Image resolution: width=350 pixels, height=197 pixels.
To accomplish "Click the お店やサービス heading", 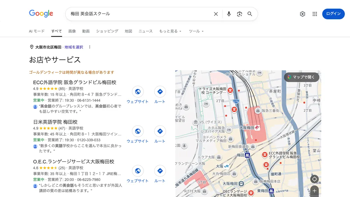I will tap(55, 59).
